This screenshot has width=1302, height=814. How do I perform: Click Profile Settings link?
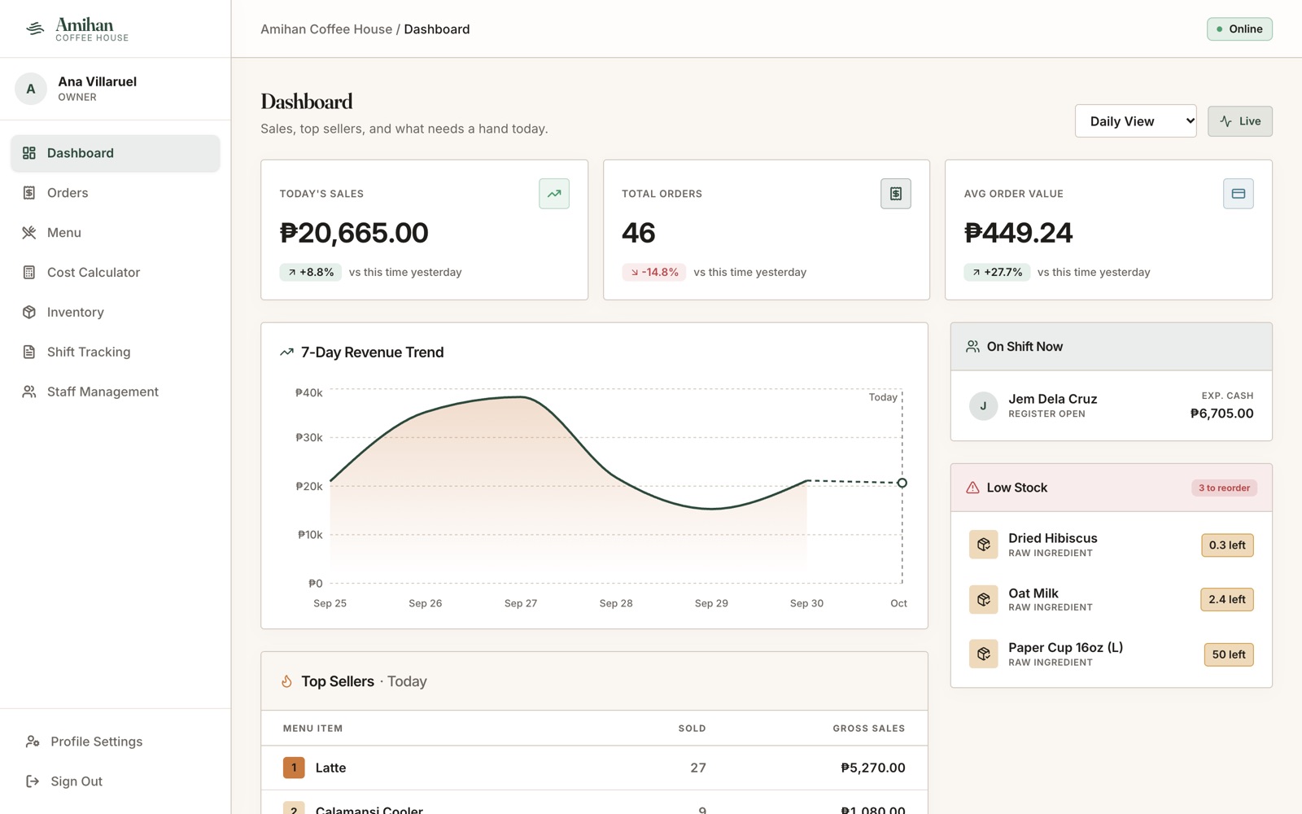tap(116, 742)
